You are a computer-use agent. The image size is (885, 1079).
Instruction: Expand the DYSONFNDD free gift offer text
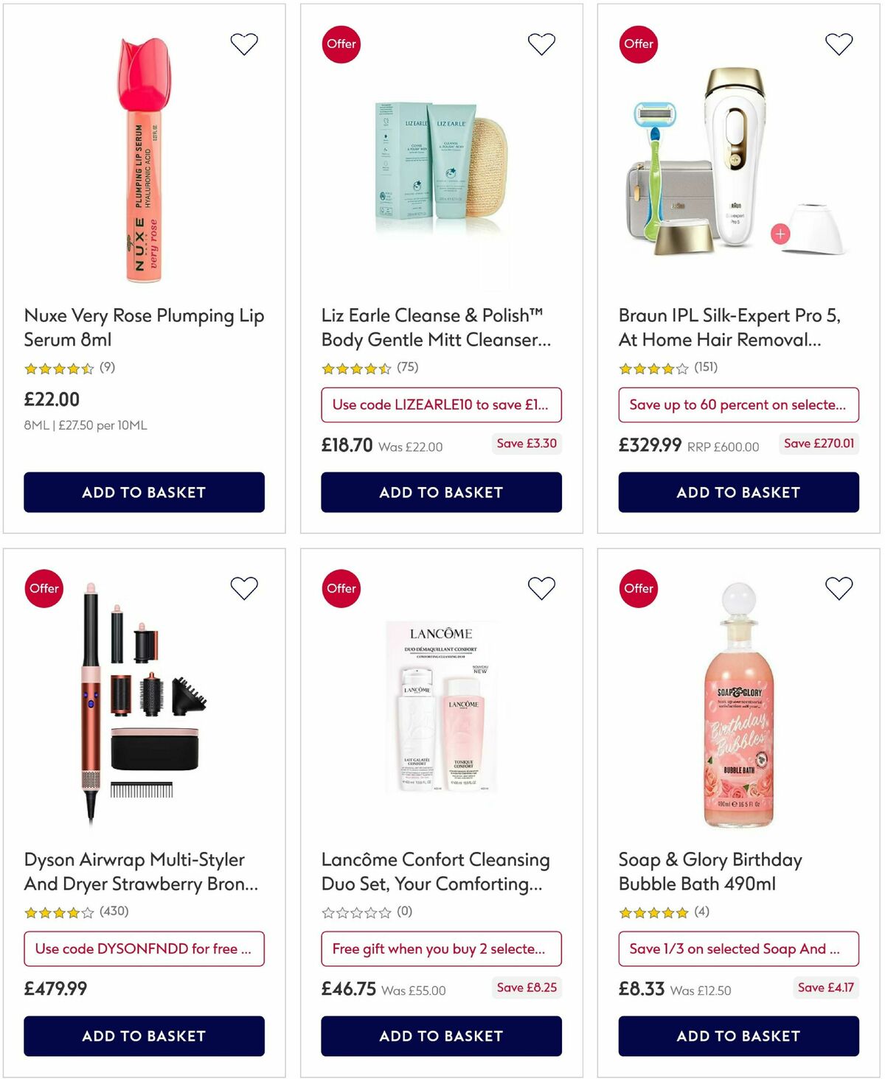145,949
